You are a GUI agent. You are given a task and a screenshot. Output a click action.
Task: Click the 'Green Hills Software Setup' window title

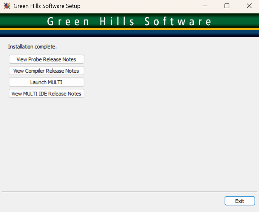pos(47,6)
